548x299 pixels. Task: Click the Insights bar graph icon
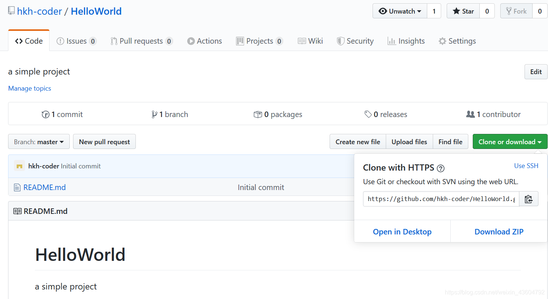[x=392, y=41]
